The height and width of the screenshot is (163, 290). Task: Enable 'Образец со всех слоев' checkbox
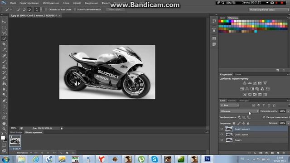click(x=46, y=10)
